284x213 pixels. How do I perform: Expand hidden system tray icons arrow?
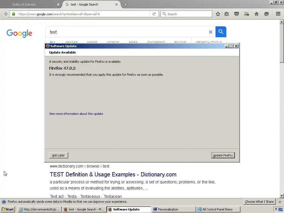[x=276, y=209]
